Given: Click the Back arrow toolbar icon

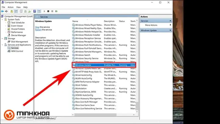Looking at the screenshot, I should [2, 11].
